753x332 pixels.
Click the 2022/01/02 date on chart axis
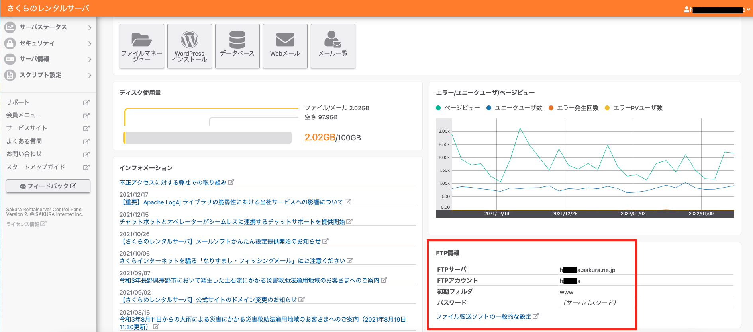pyautogui.click(x=633, y=214)
